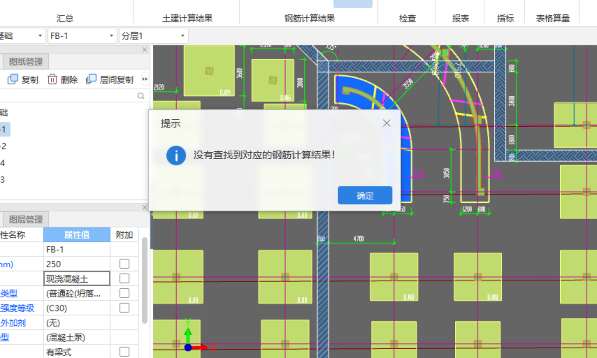Select the (C30) strength value cell
Viewport: 597px width, 358px height.
[77, 308]
